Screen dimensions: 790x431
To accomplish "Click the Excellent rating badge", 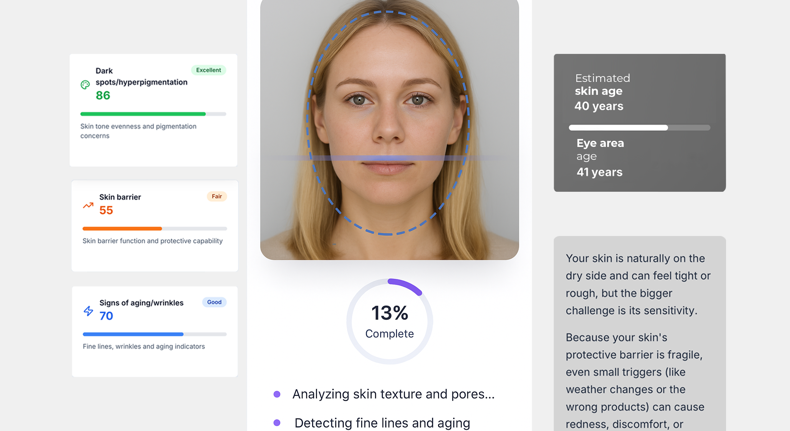I will (x=208, y=70).
